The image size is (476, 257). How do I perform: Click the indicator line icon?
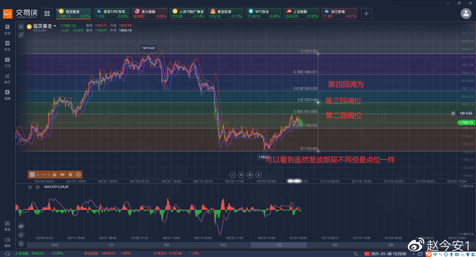pos(21,243)
